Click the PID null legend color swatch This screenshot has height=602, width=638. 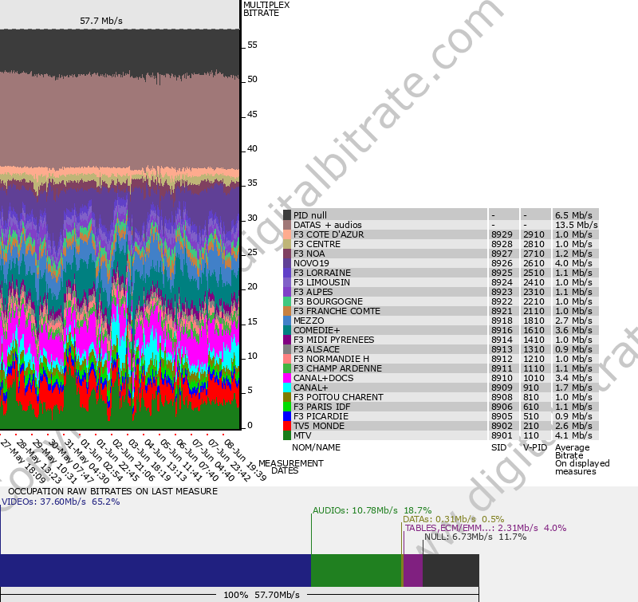pyautogui.click(x=287, y=214)
